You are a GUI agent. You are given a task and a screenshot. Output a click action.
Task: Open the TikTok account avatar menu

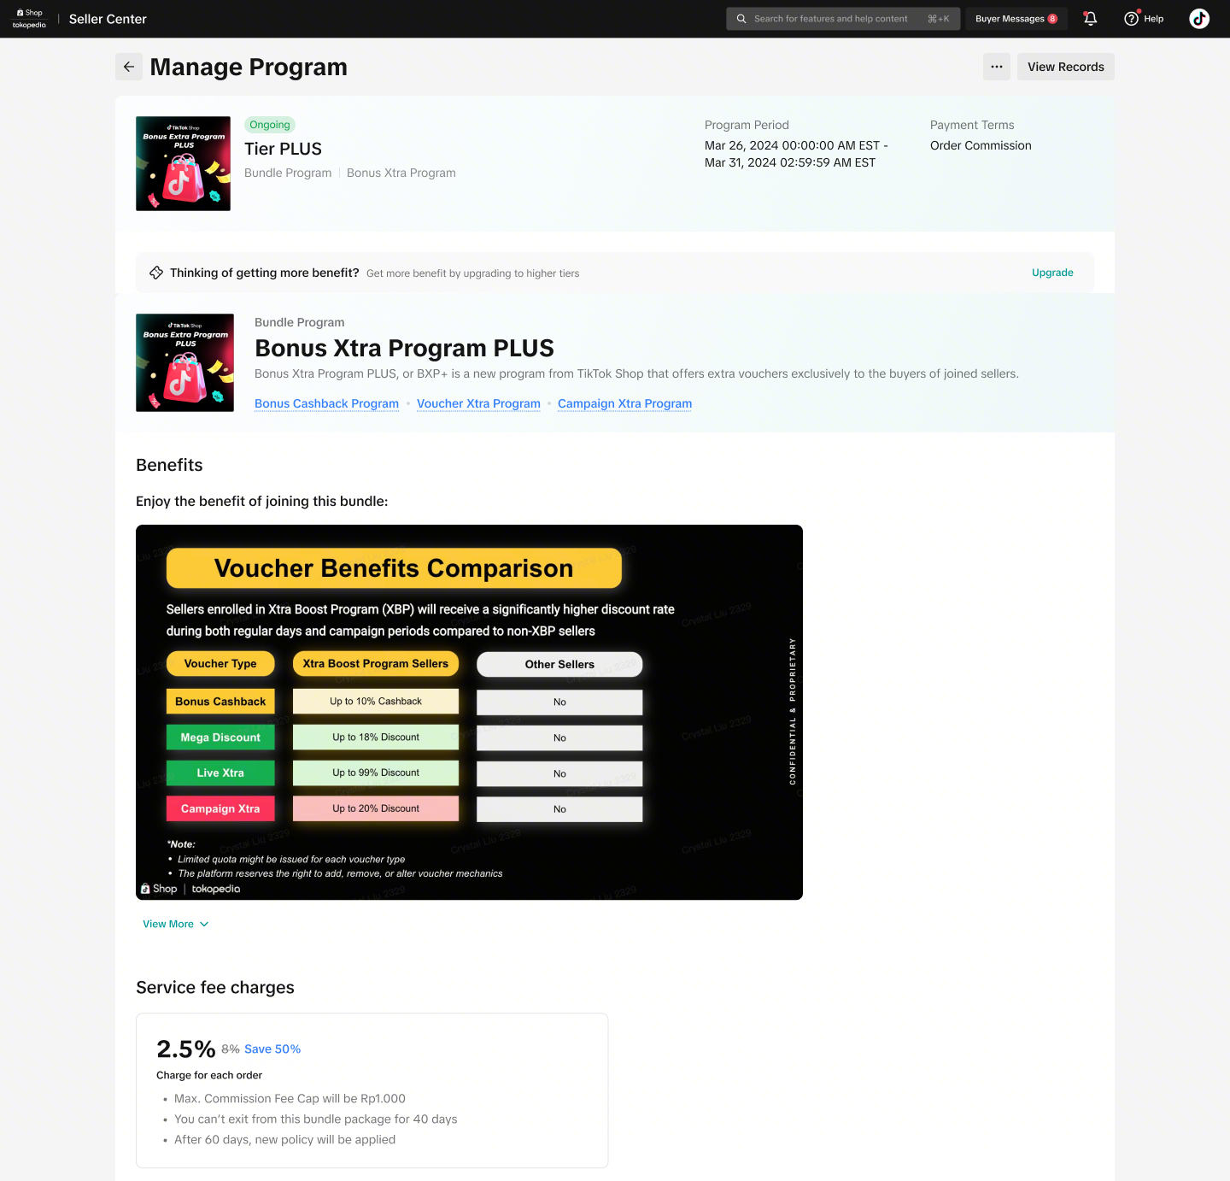click(1199, 19)
